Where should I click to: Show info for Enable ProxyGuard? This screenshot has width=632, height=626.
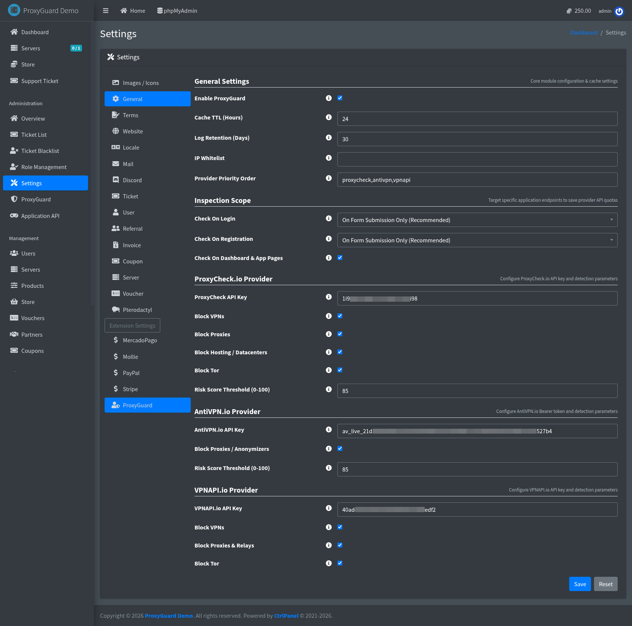(329, 98)
